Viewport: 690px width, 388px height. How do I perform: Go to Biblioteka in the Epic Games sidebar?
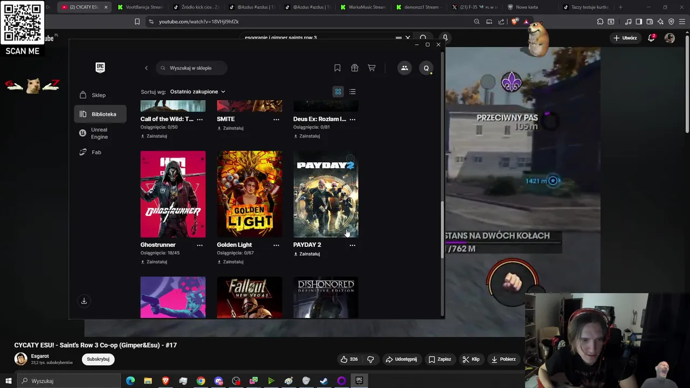coord(100,114)
